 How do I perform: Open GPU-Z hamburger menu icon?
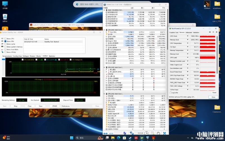click(217, 32)
